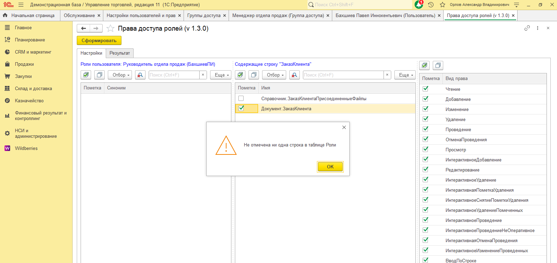
Task: Uncheck all rows in objects table
Action: click(254, 75)
